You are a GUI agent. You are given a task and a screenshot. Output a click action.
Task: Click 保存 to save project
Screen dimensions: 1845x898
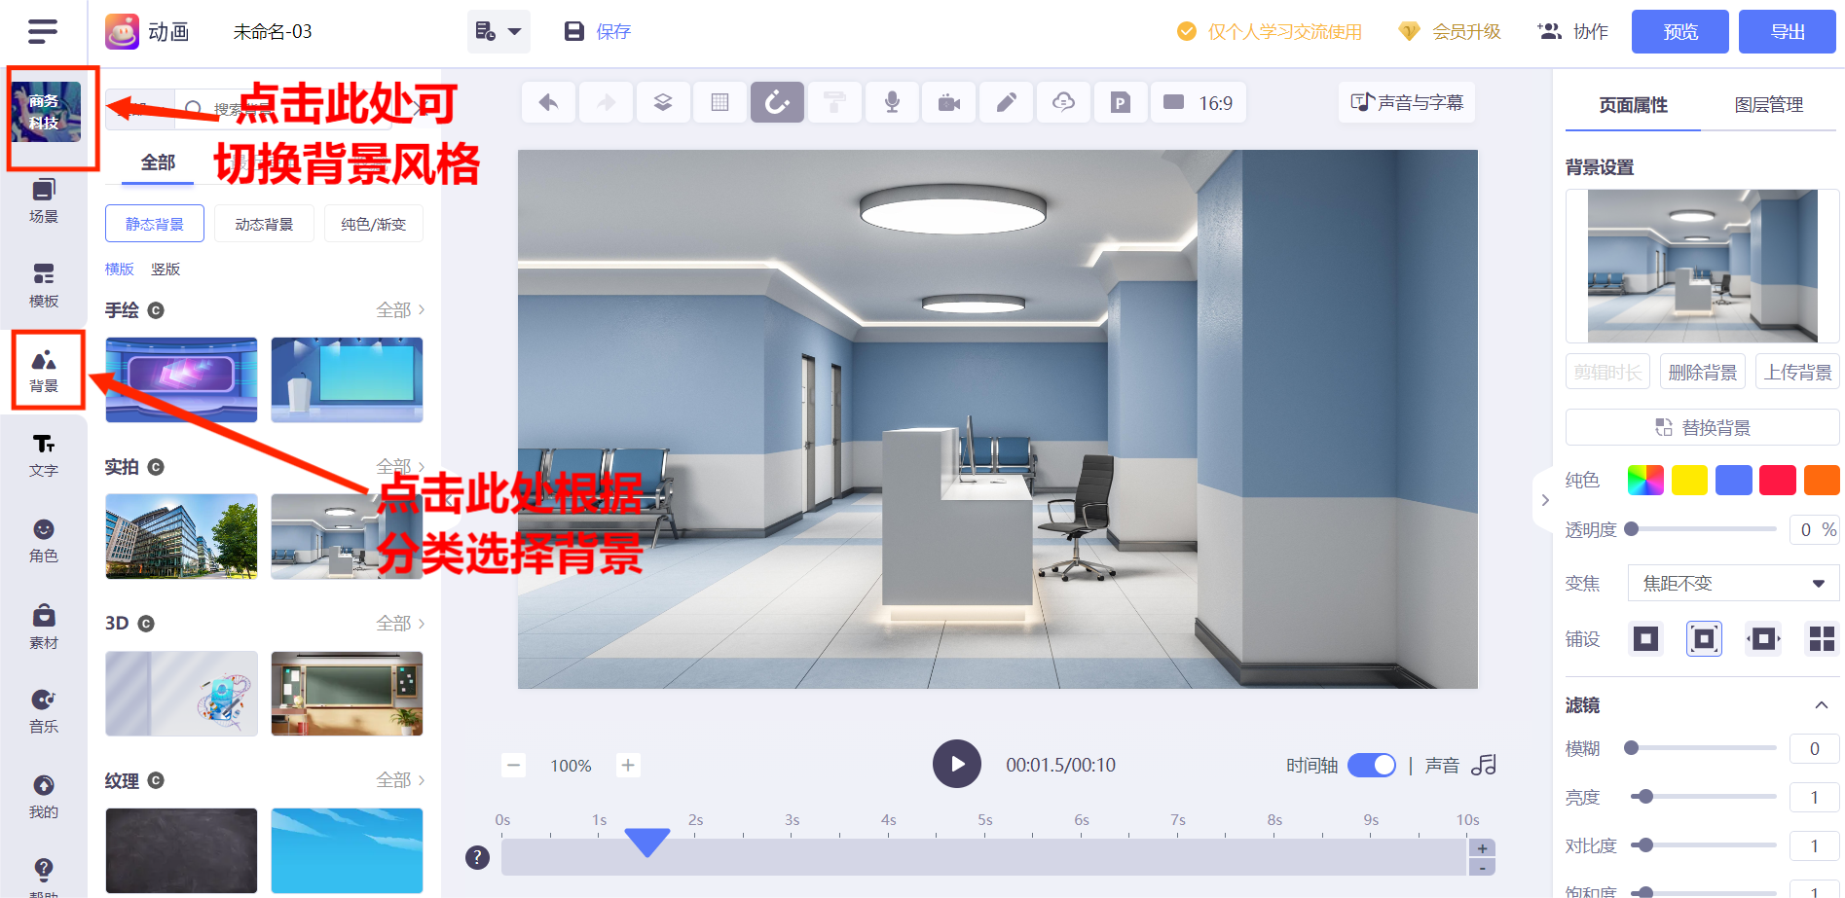pyautogui.click(x=598, y=31)
